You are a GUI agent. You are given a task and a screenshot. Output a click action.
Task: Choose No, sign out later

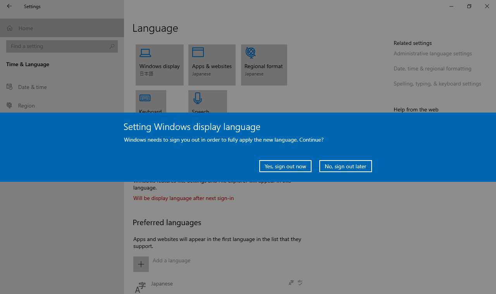point(345,166)
